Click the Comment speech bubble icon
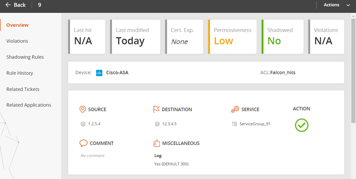Viewport: 356px width, 179px height. pos(83,143)
